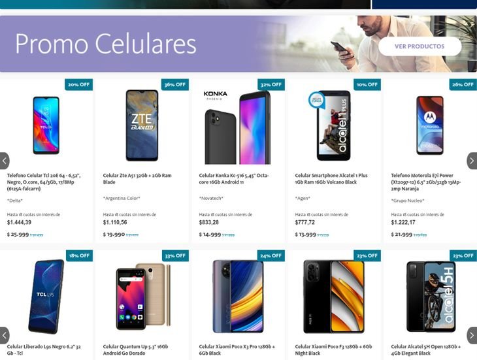Select the Motorola E7i Power phone image

pos(430,125)
